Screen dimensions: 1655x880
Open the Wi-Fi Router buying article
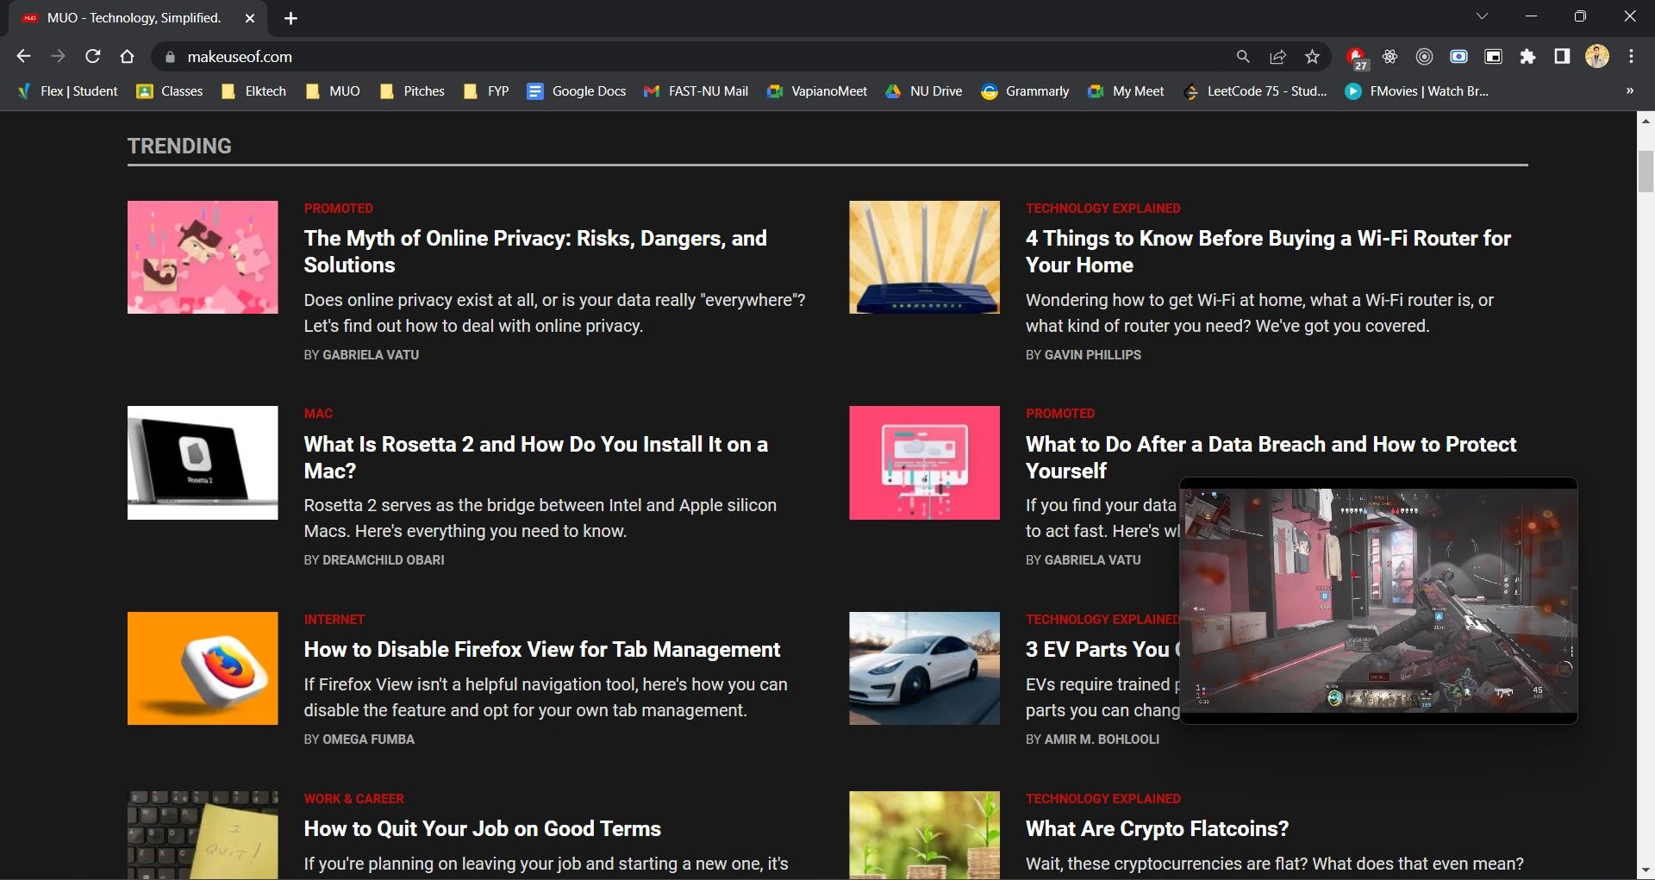click(1268, 251)
